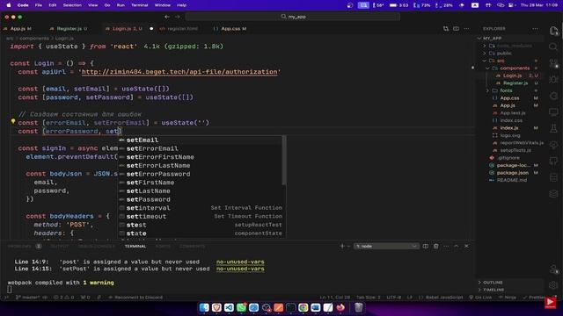Expand the public folder
Image resolution: width=563 pixels, height=316 pixels.
tap(485, 53)
